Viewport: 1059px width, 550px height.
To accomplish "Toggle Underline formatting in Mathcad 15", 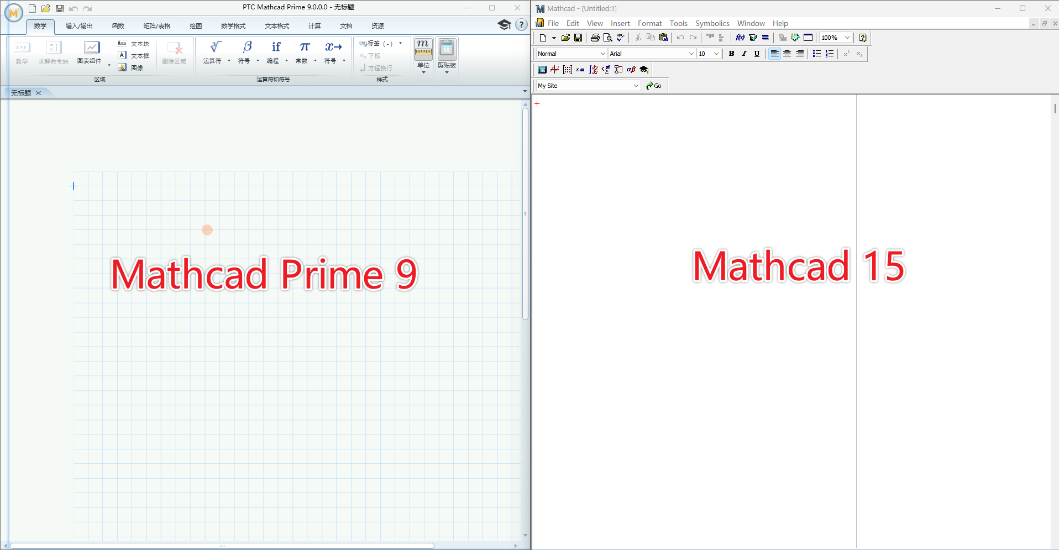I will pyautogui.click(x=757, y=54).
